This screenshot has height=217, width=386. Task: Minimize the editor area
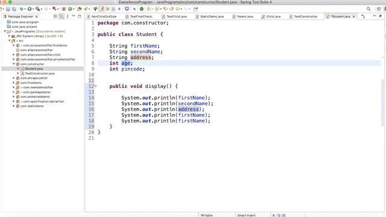coord(375,16)
